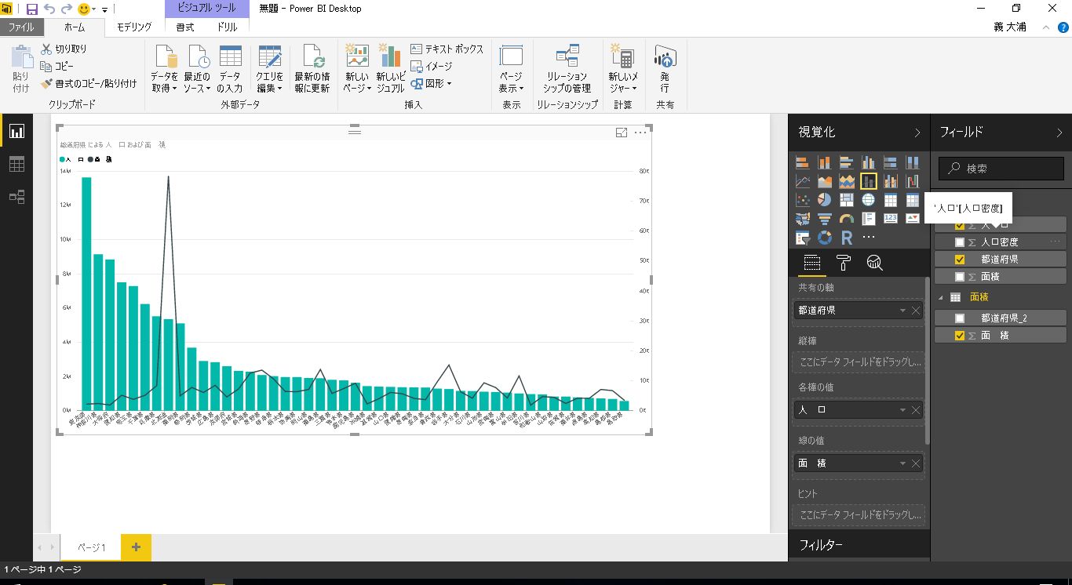This screenshot has width=1072, height=585.
Task: Select the treemap visual
Action: 846,200
